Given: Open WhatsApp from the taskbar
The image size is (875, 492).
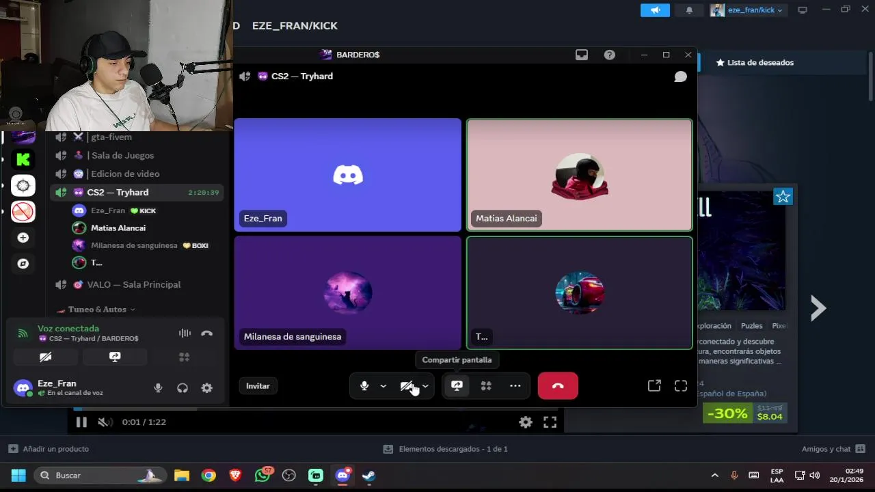Looking at the screenshot, I should pyautogui.click(x=262, y=476).
